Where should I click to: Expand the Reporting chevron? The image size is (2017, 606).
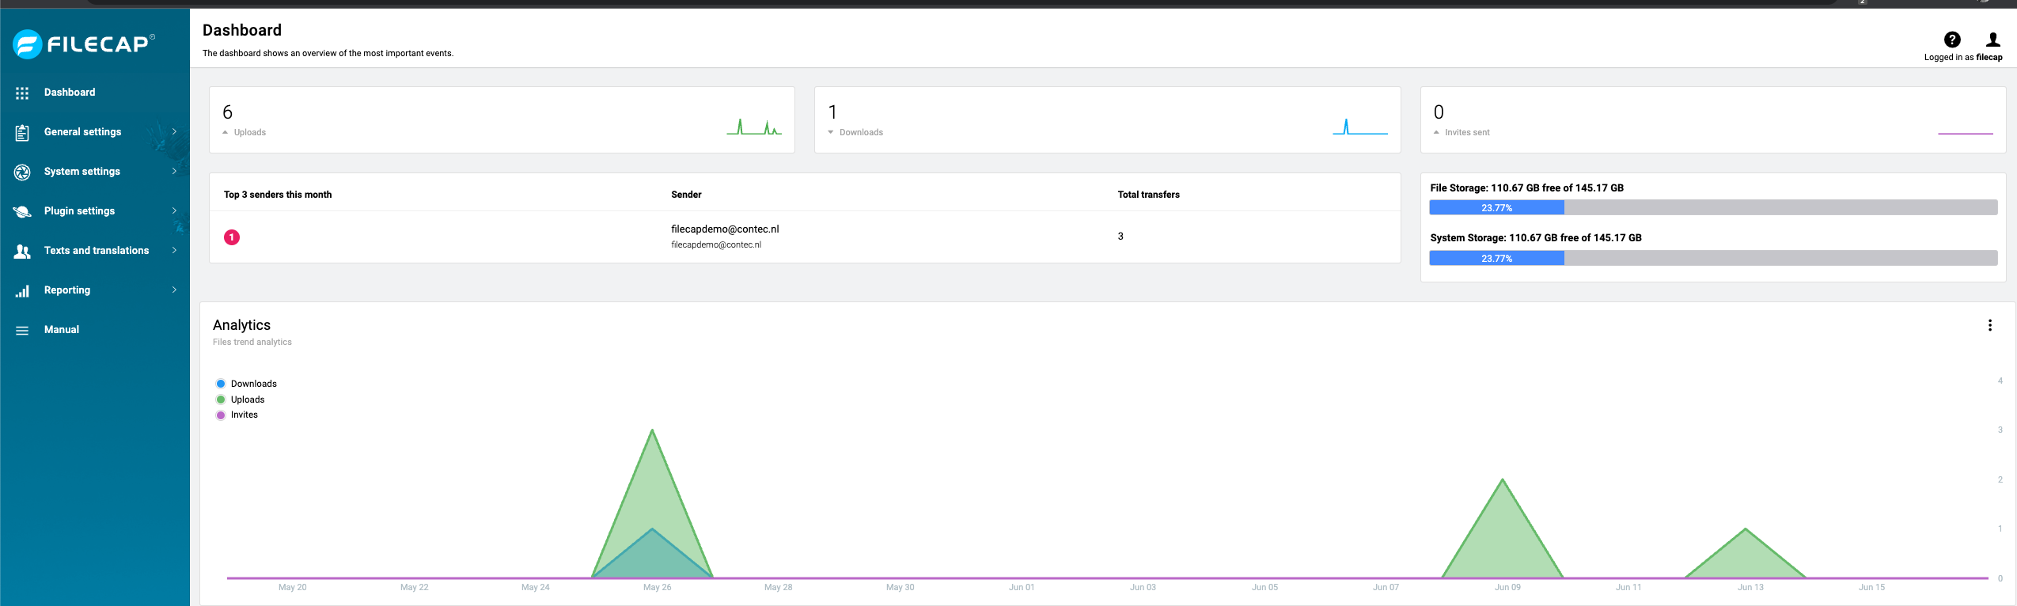174,290
